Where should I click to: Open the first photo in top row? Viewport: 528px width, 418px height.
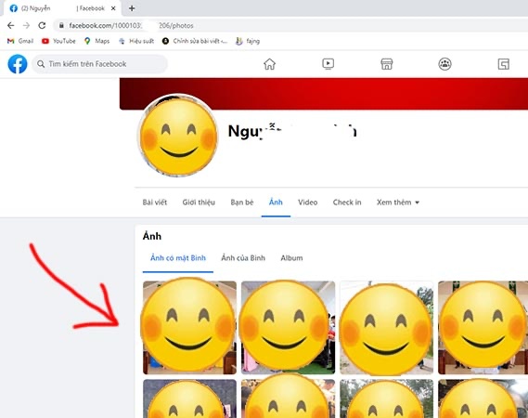click(x=189, y=327)
